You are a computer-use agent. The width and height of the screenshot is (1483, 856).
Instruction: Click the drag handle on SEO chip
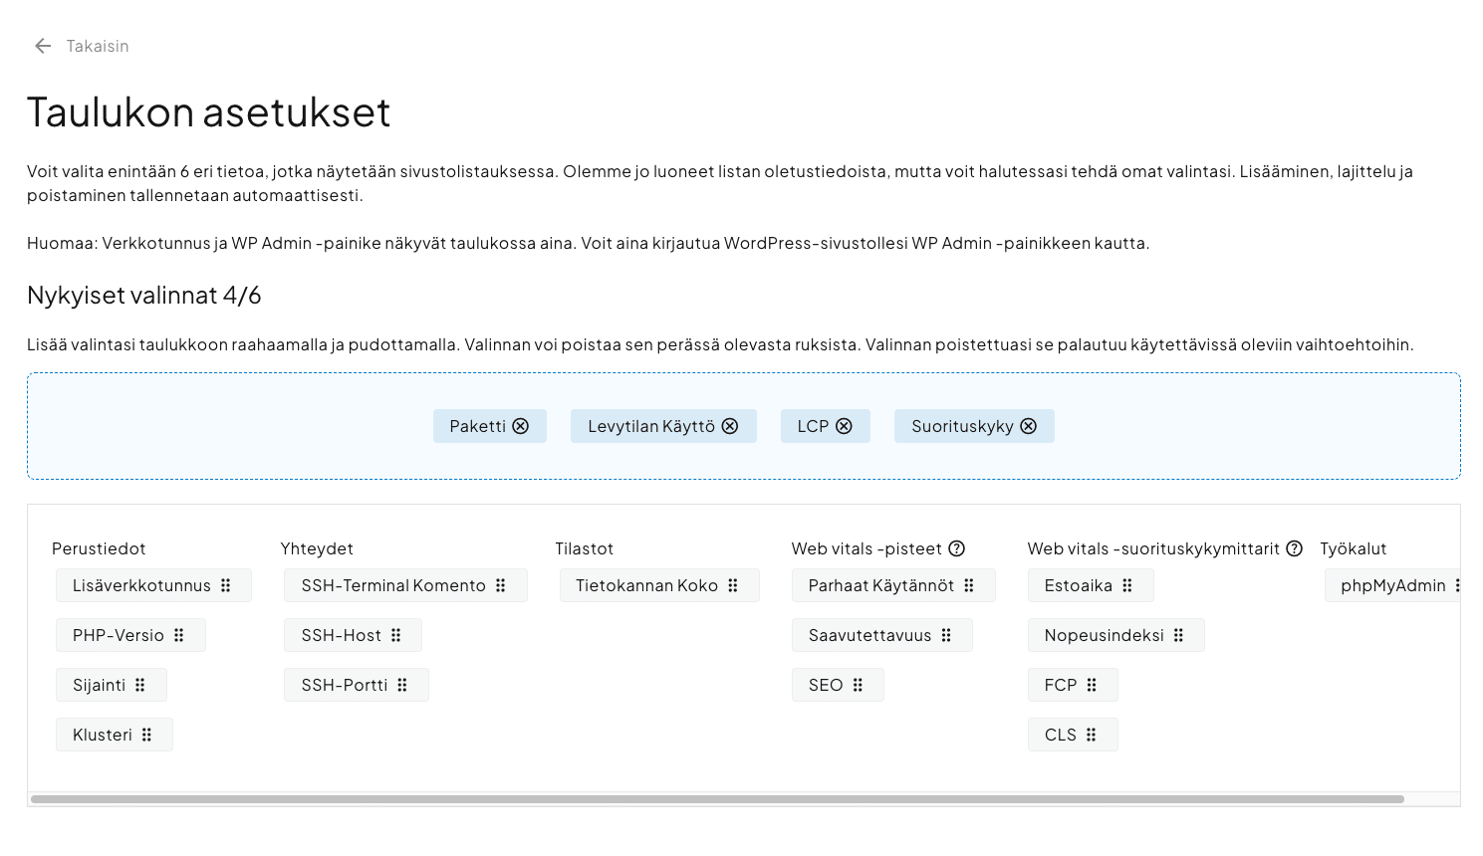[859, 685]
